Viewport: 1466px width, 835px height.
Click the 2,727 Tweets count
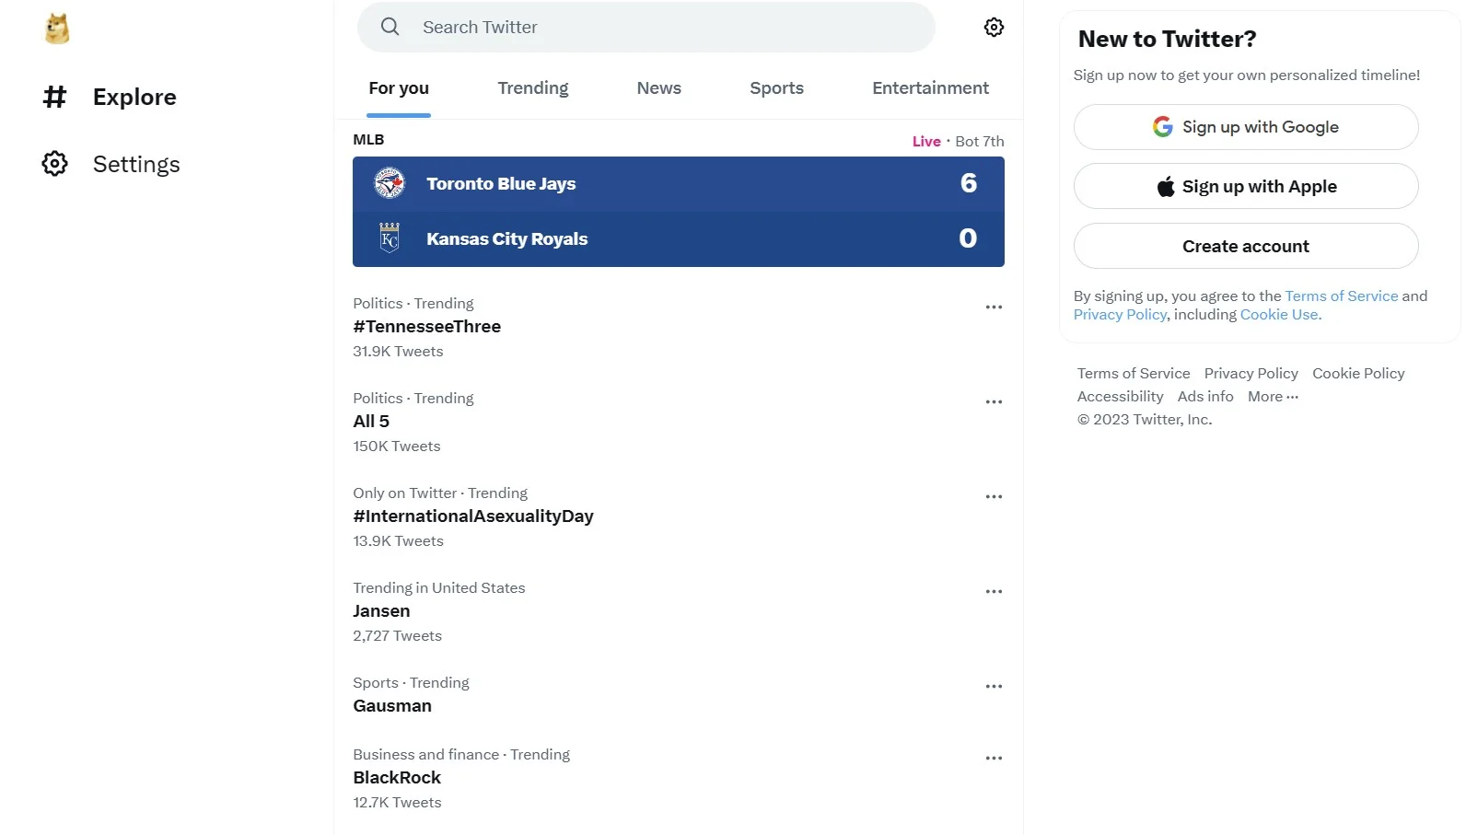click(x=397, y=636)
